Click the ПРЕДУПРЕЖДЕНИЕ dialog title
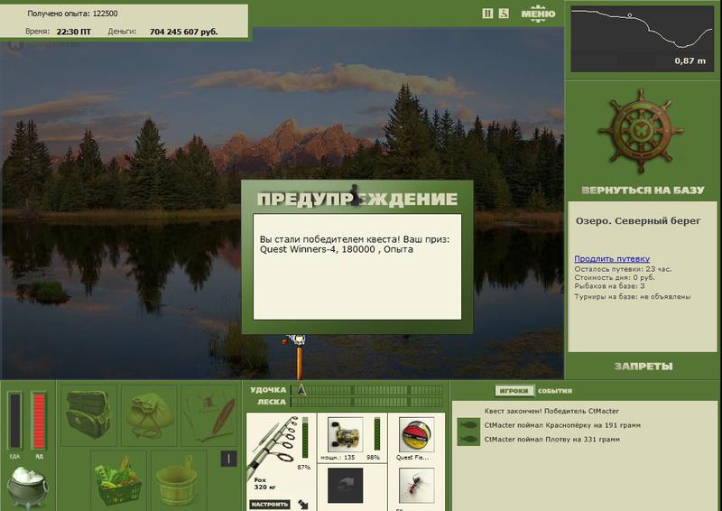This screenshot has width=722, height=511. [357, 199]
